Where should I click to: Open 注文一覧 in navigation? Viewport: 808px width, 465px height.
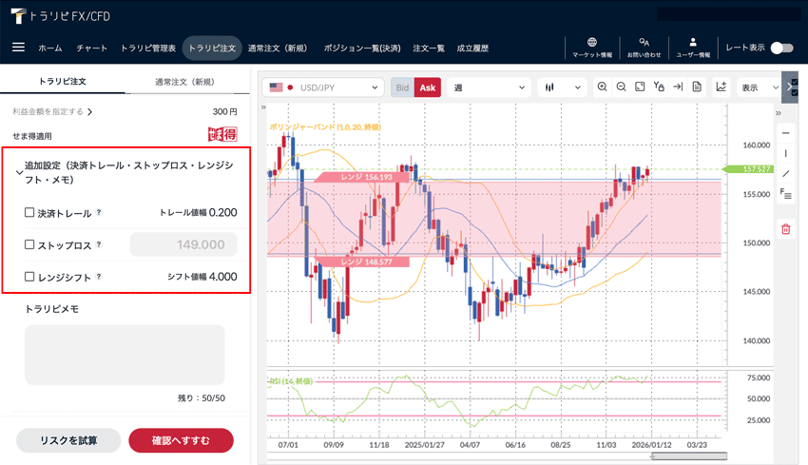click(x=428, y=48)
